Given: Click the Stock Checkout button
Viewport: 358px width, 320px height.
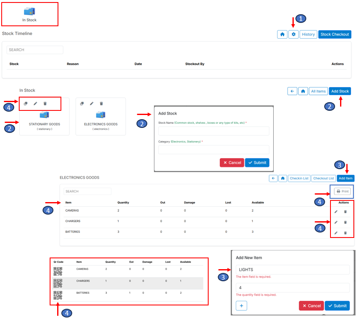Looking at the screenshot, I should point(335,34).
